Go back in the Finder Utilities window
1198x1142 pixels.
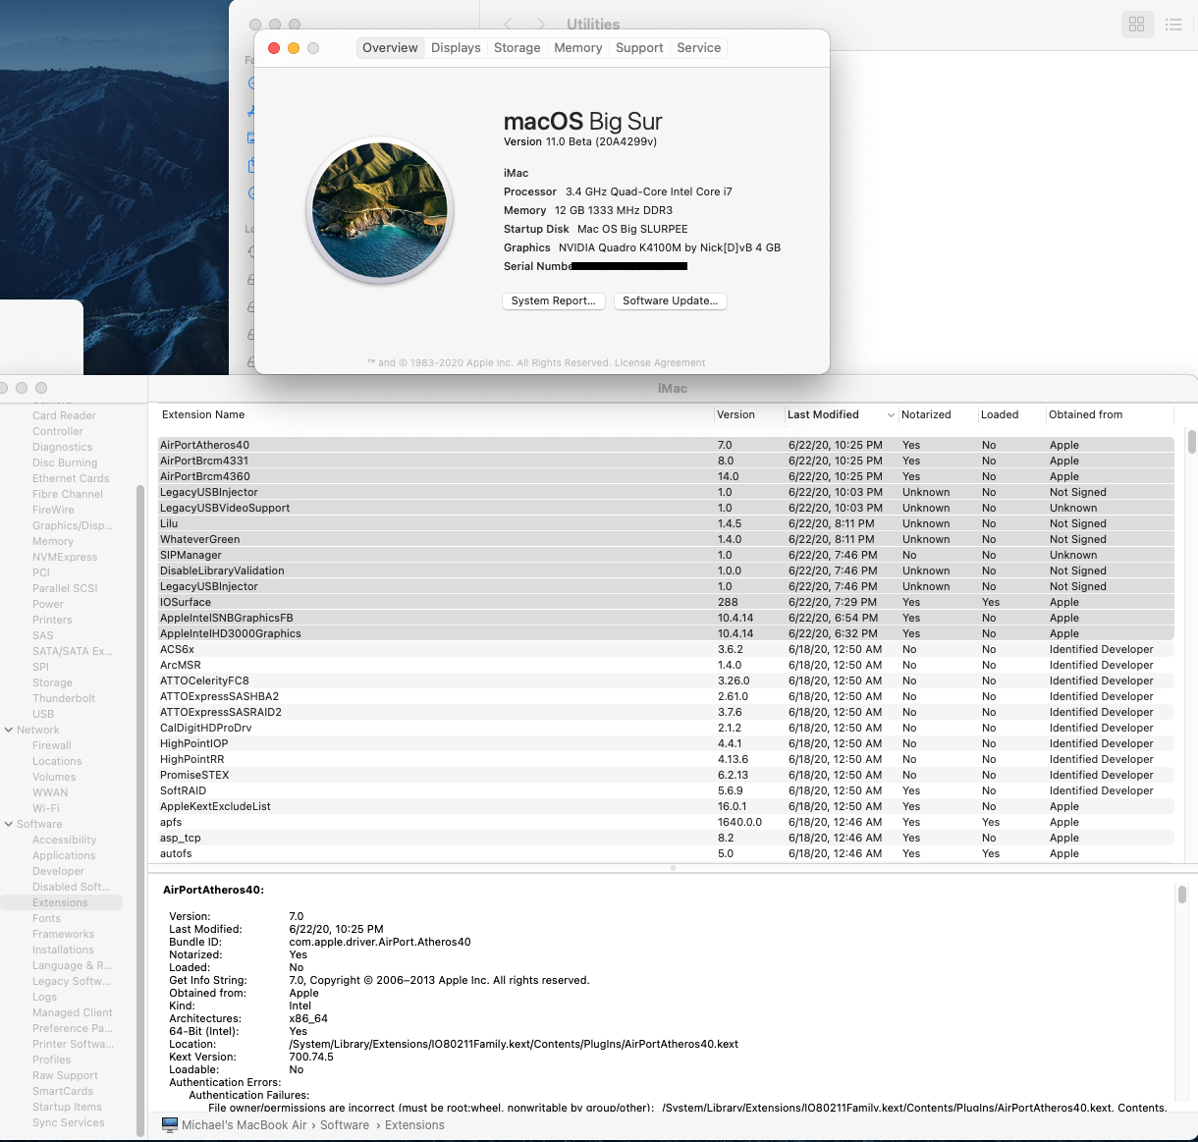pos(508,24)
